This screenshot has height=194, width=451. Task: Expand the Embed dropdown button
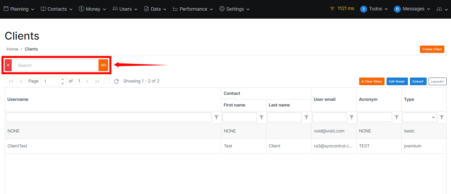click(x=418, y=82)
